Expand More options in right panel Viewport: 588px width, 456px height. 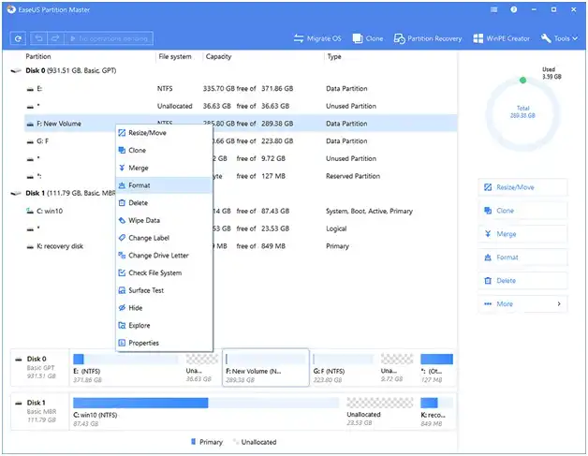pyautogui.click(x=522, y=303)
